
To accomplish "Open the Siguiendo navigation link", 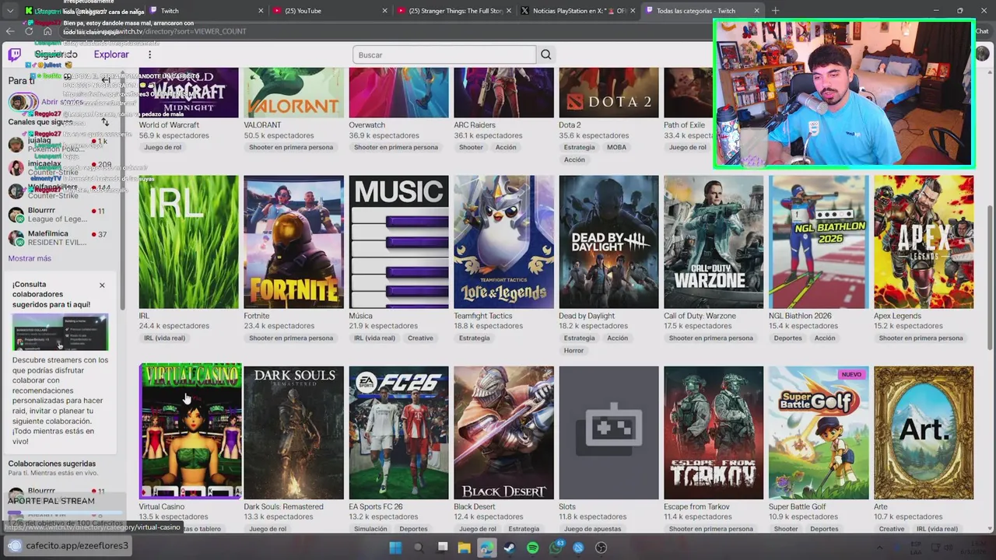I will click(54, 54).
